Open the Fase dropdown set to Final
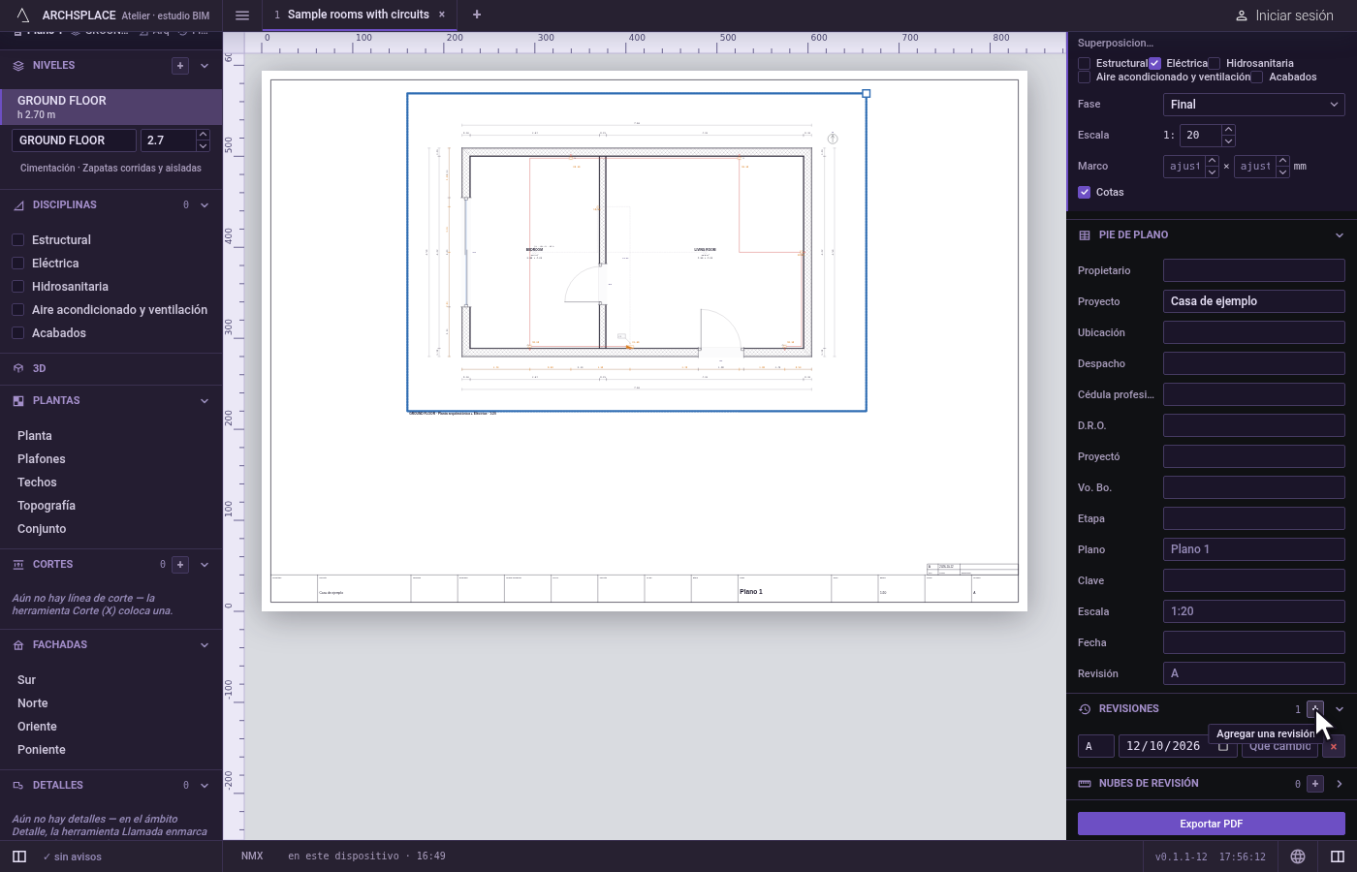The width and height of the screenshot is (1357, 872). click(x=1254, y=105)
